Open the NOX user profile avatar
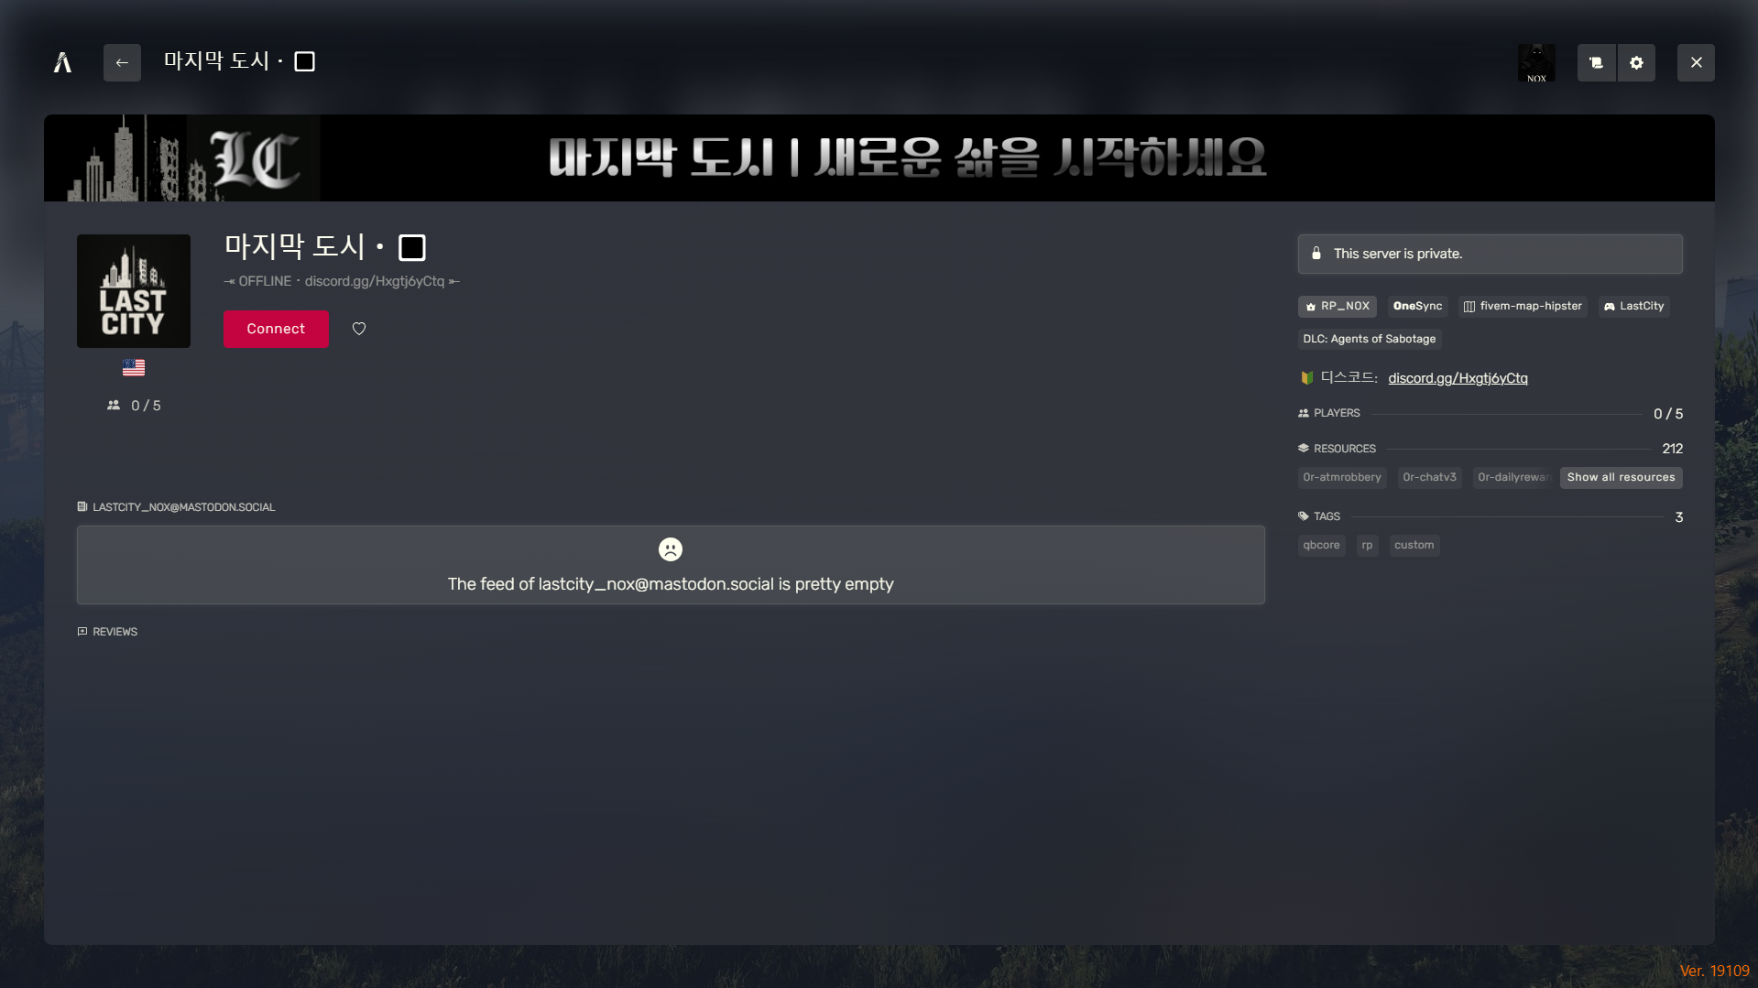The height and width of the screenshot is (988, 1758). [x=1536, y=62]
